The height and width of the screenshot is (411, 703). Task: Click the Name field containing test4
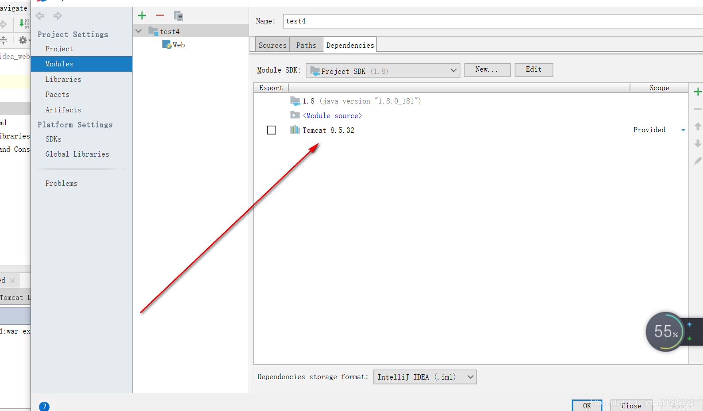[493, 21]
